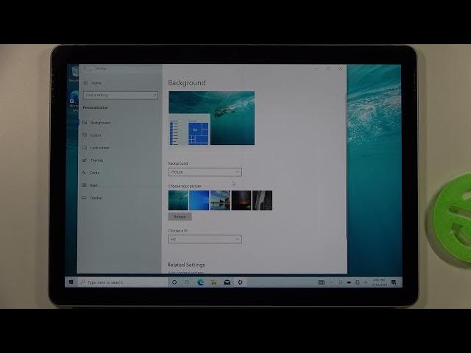Screen dimensions: 471x353
Task: Open the Windows Start menu button
Action: (71, 282)
